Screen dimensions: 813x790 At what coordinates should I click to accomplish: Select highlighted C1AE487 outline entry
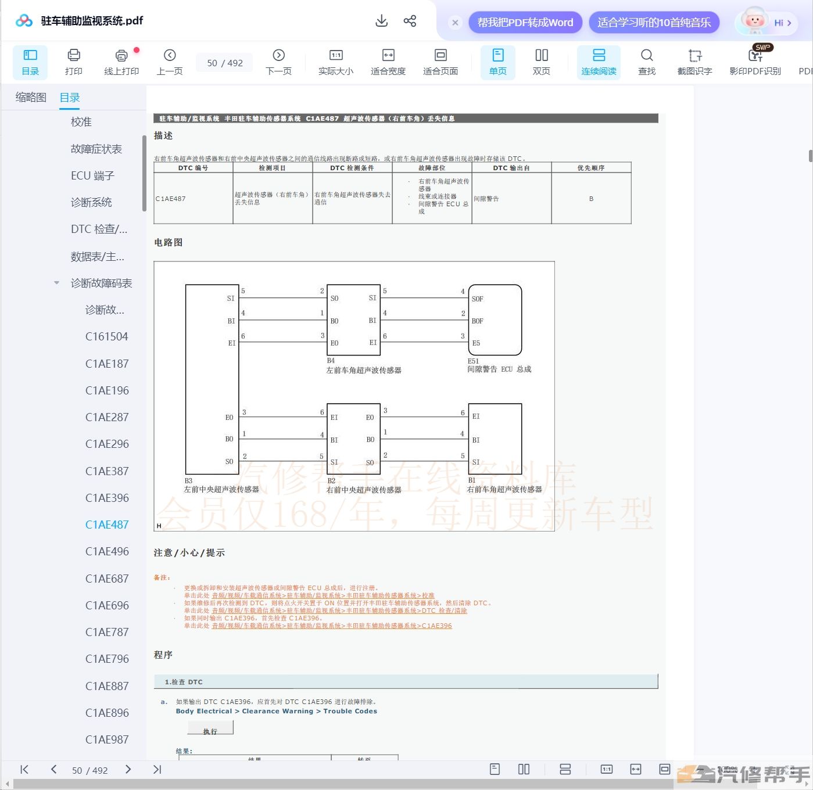tap(107, 525)
